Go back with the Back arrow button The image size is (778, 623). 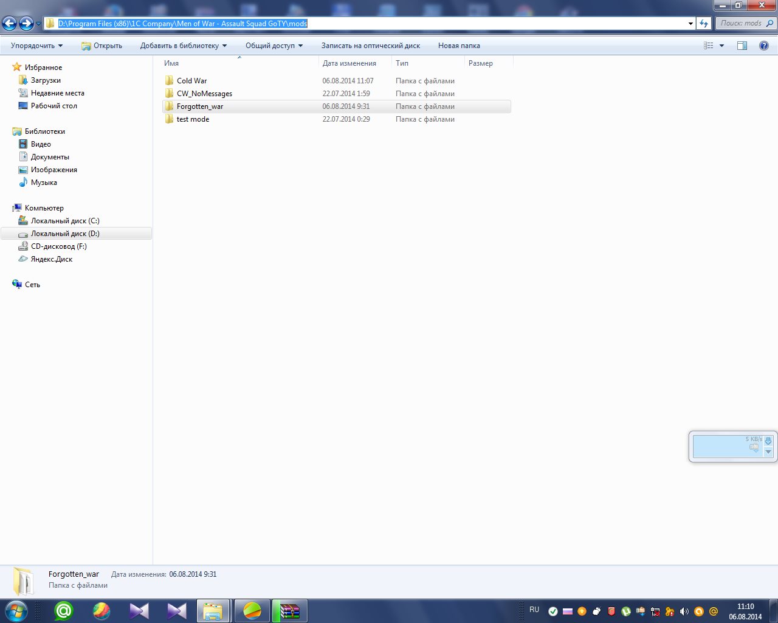point(9,24)
